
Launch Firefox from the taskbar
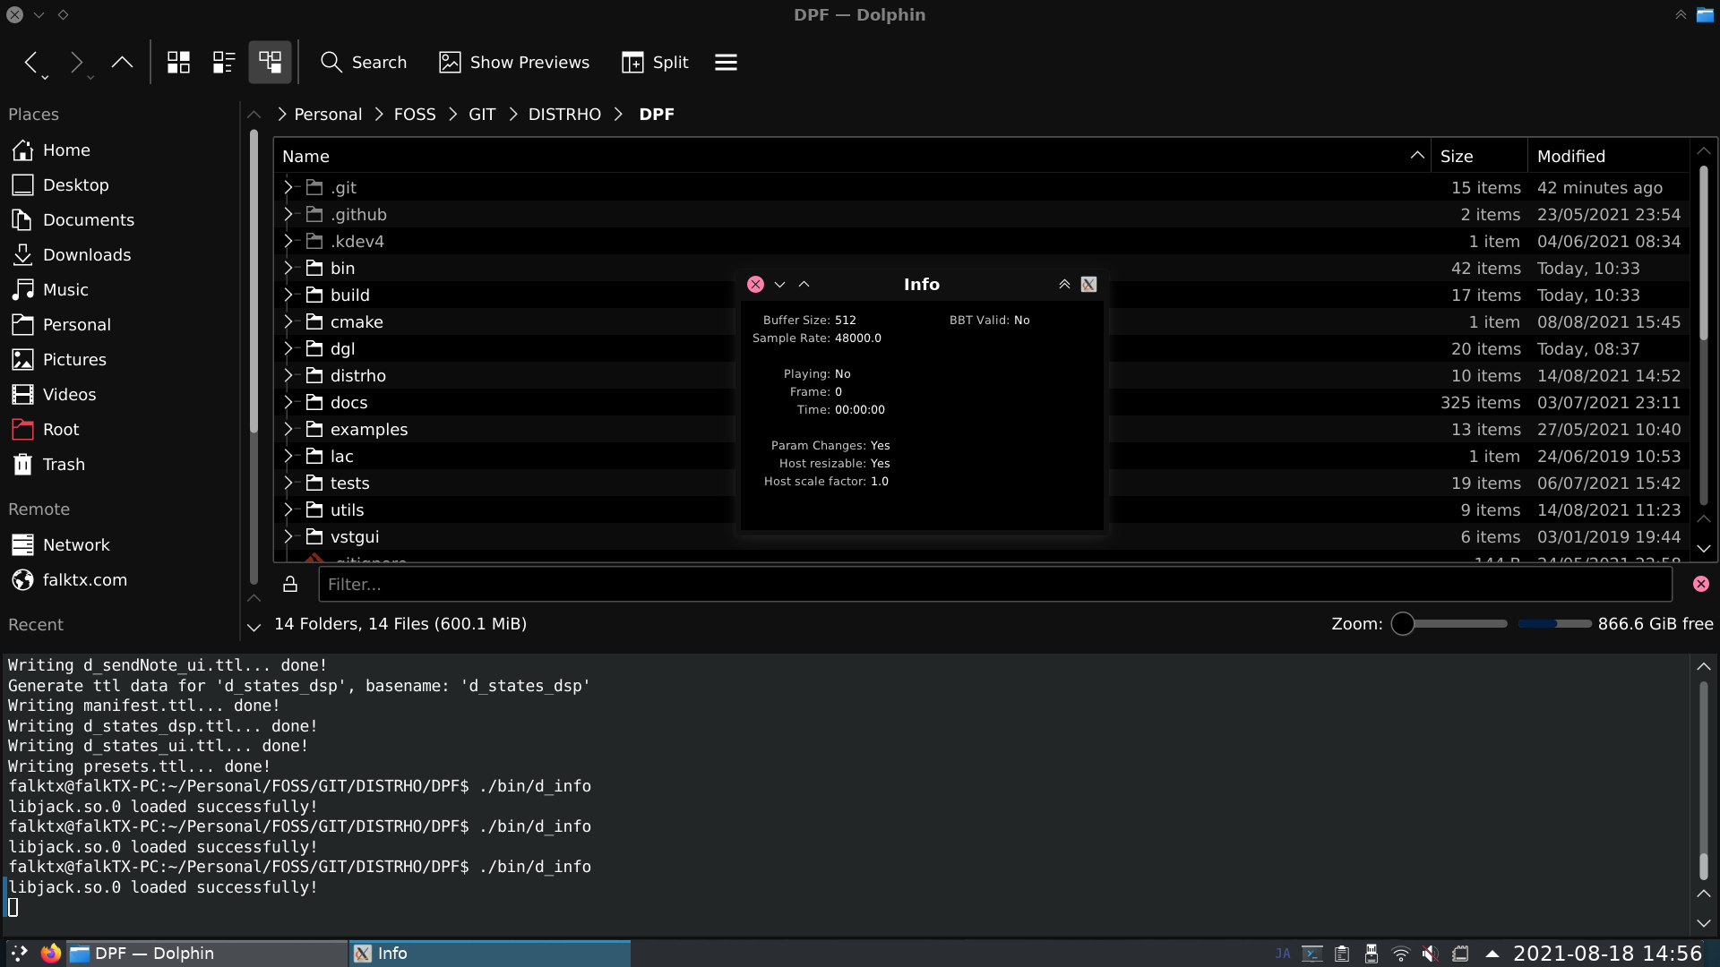pyautogui.click(x=50, y=953)
